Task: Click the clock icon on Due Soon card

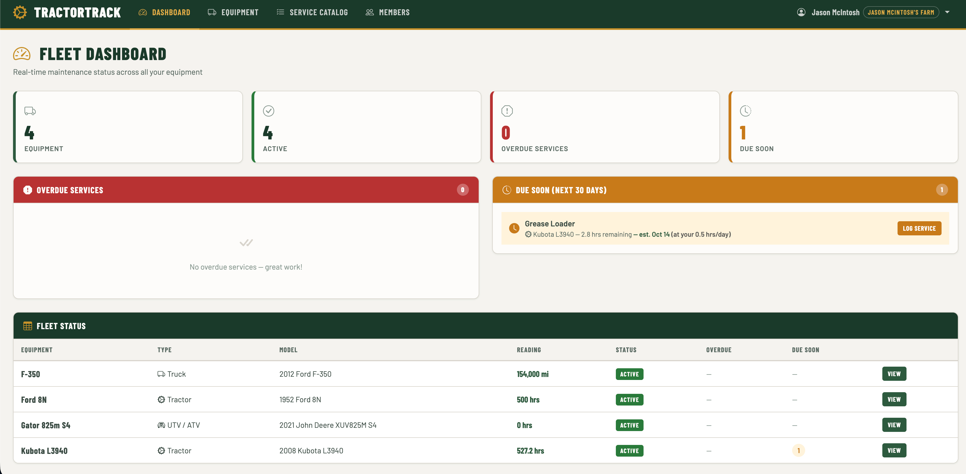Action: 745,111
